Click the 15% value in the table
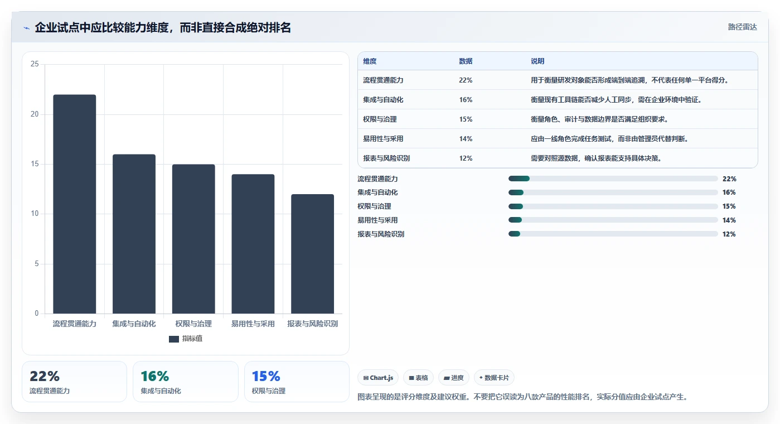The width and height of the screenshot is (780, 424). pyautogui.click(x=466, y=119)
